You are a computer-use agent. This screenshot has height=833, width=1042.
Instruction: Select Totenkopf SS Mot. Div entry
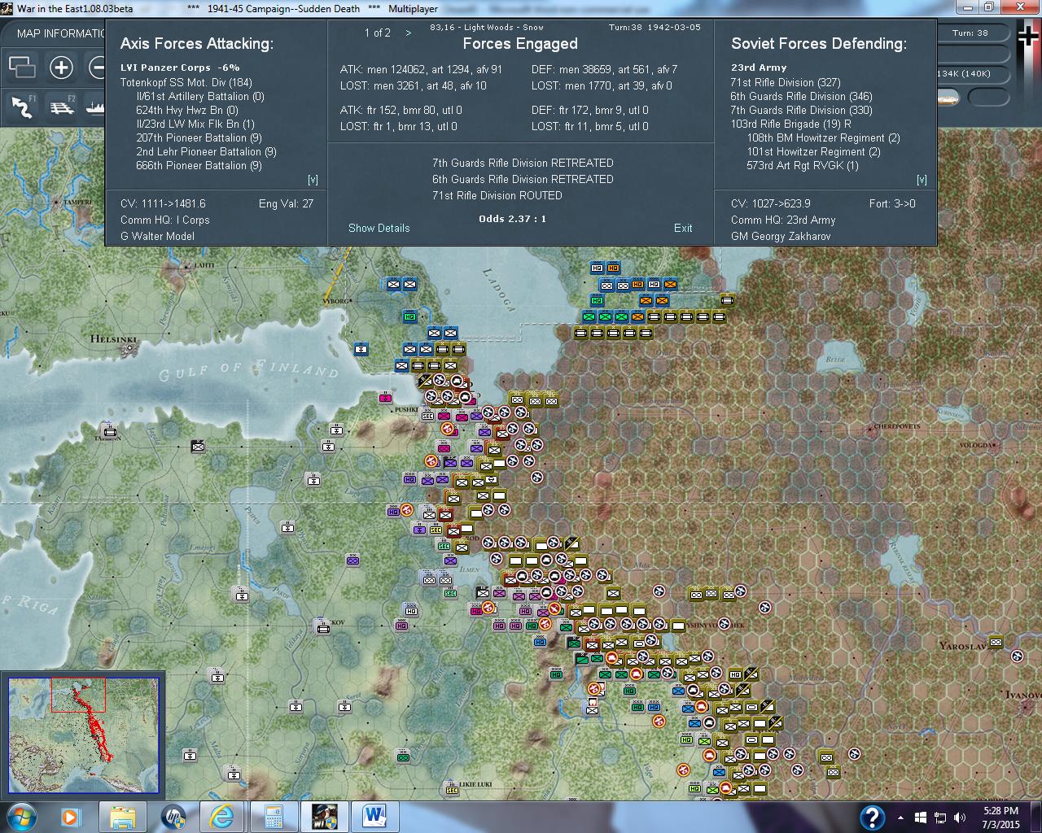(x=186, y=82)
